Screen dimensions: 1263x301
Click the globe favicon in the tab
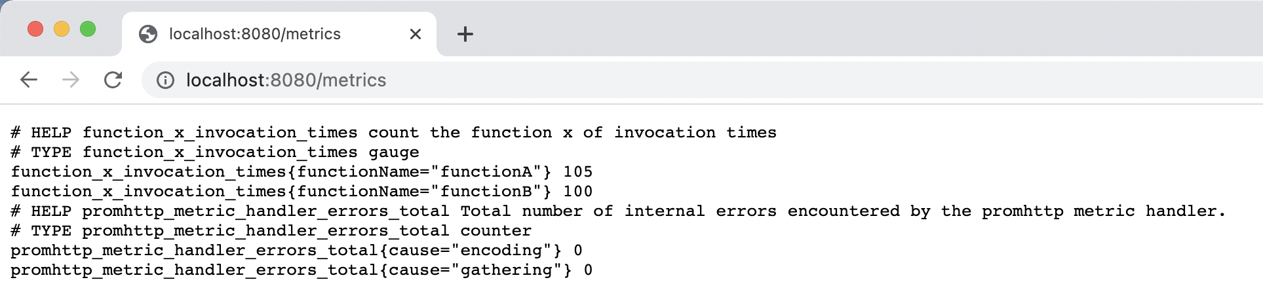coord(148,34)
